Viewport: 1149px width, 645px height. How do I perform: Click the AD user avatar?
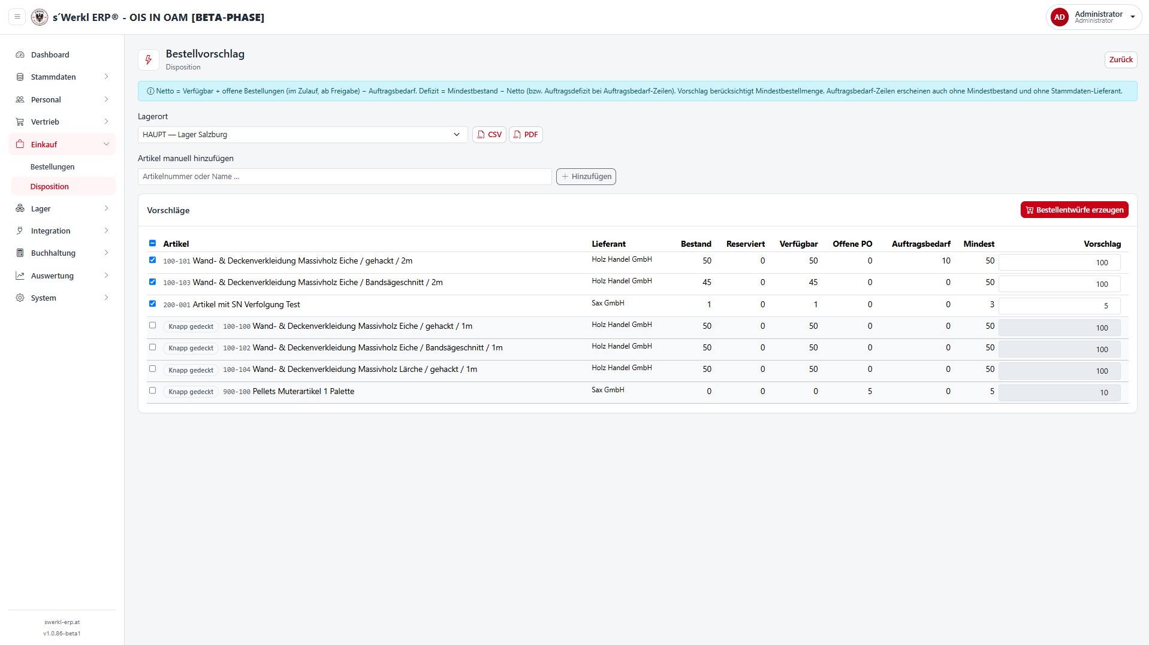point(1059,17)
